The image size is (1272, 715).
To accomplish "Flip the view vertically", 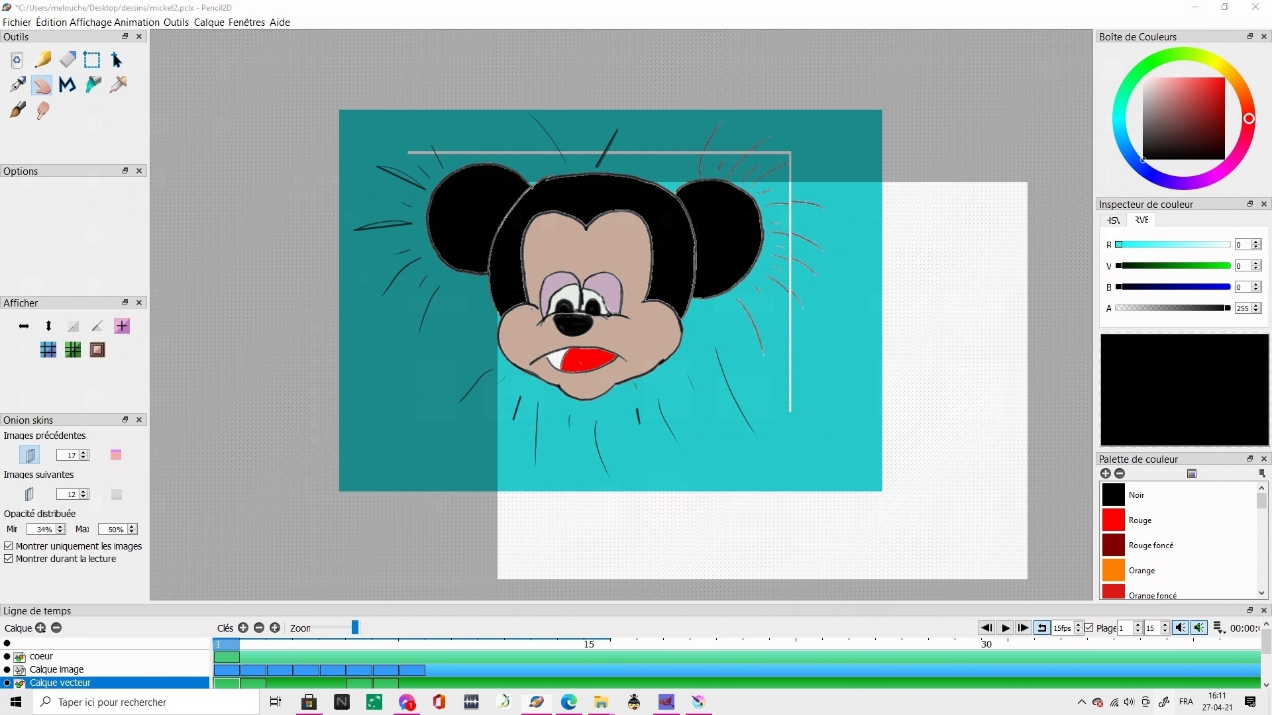I will tap(48, 326).
